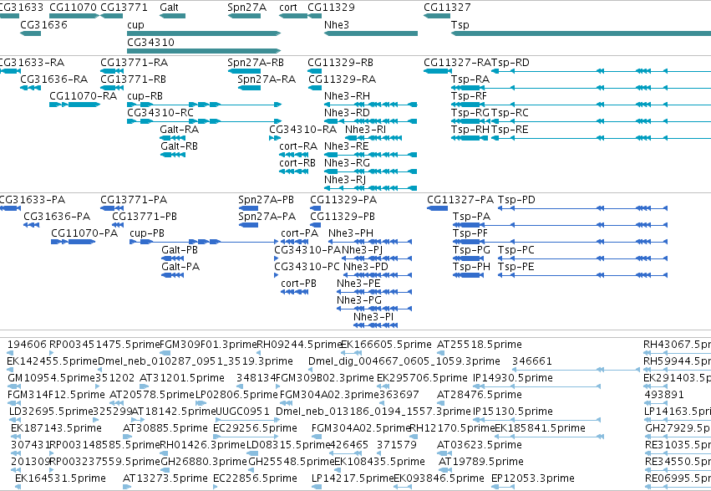This screenshot has height=491, width=711.
Task: Select EST AT31201.5prime label
Action: click(x=182, y=378)
